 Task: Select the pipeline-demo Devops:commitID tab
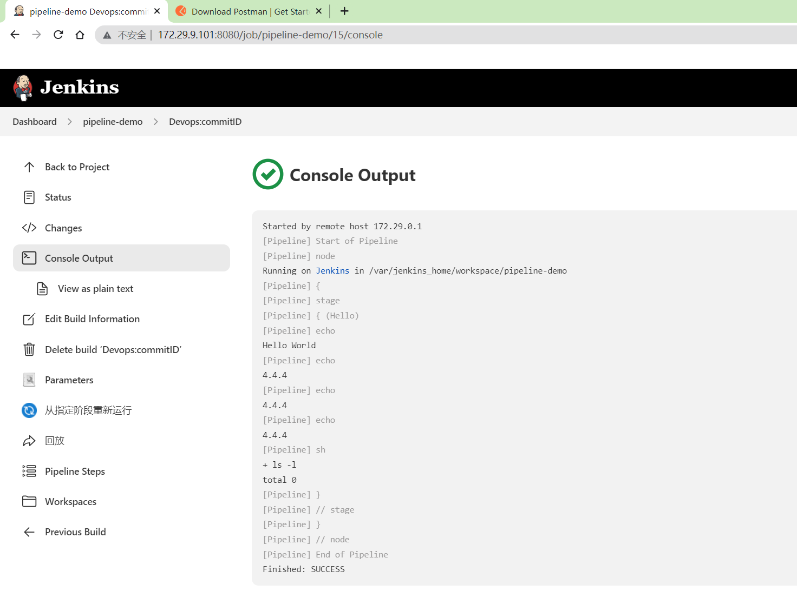click(87, 11)
